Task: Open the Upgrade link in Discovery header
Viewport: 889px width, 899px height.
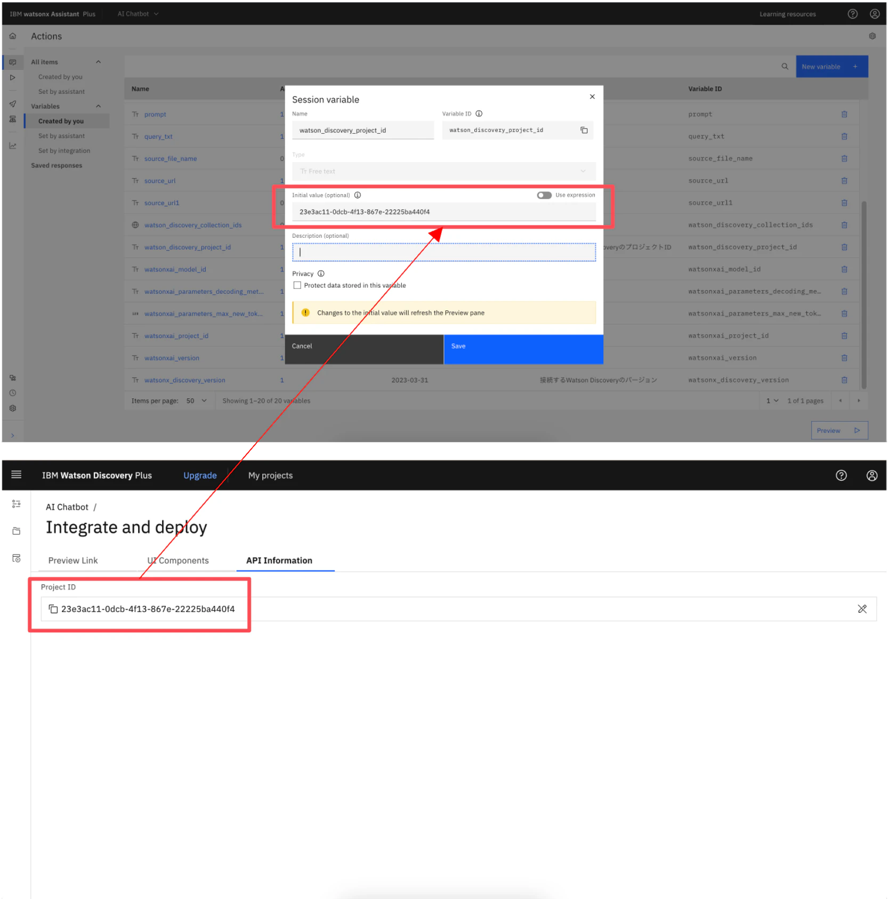Action: coord(200,475)
